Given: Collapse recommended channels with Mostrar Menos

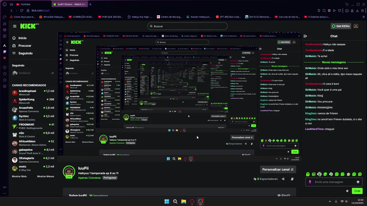Looking at the screenshot, I should click(46, 176).
